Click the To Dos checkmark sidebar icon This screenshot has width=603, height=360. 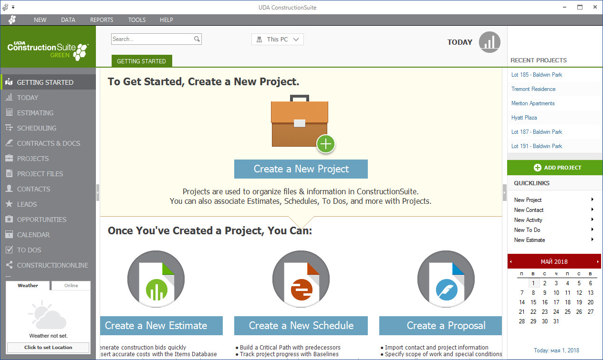tap(9, 250)
